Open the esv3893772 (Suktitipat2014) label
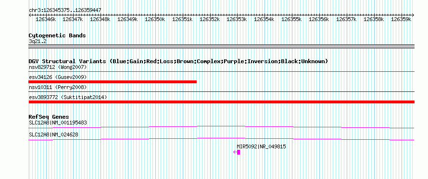The width and height of the screenshot is (428, 179). tap(68, 97)
